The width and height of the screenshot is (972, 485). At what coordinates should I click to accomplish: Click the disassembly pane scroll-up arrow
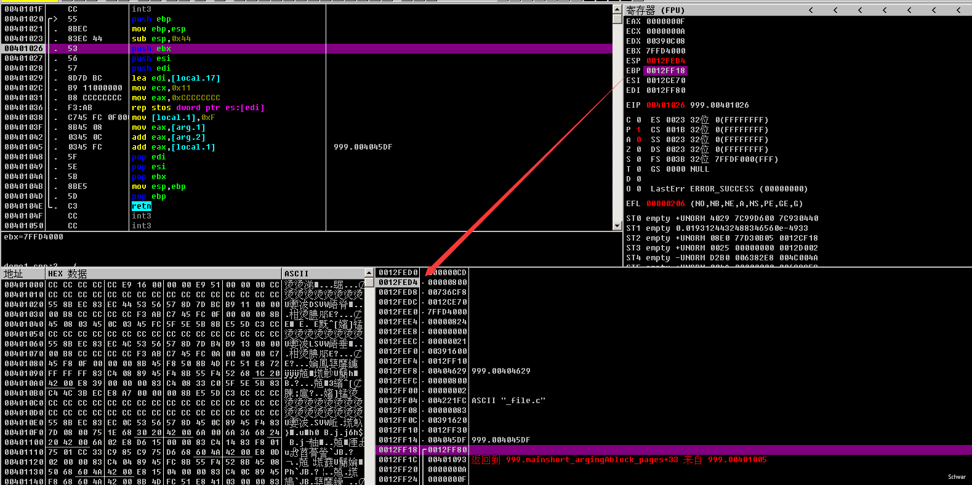click(x=617, y=9)
